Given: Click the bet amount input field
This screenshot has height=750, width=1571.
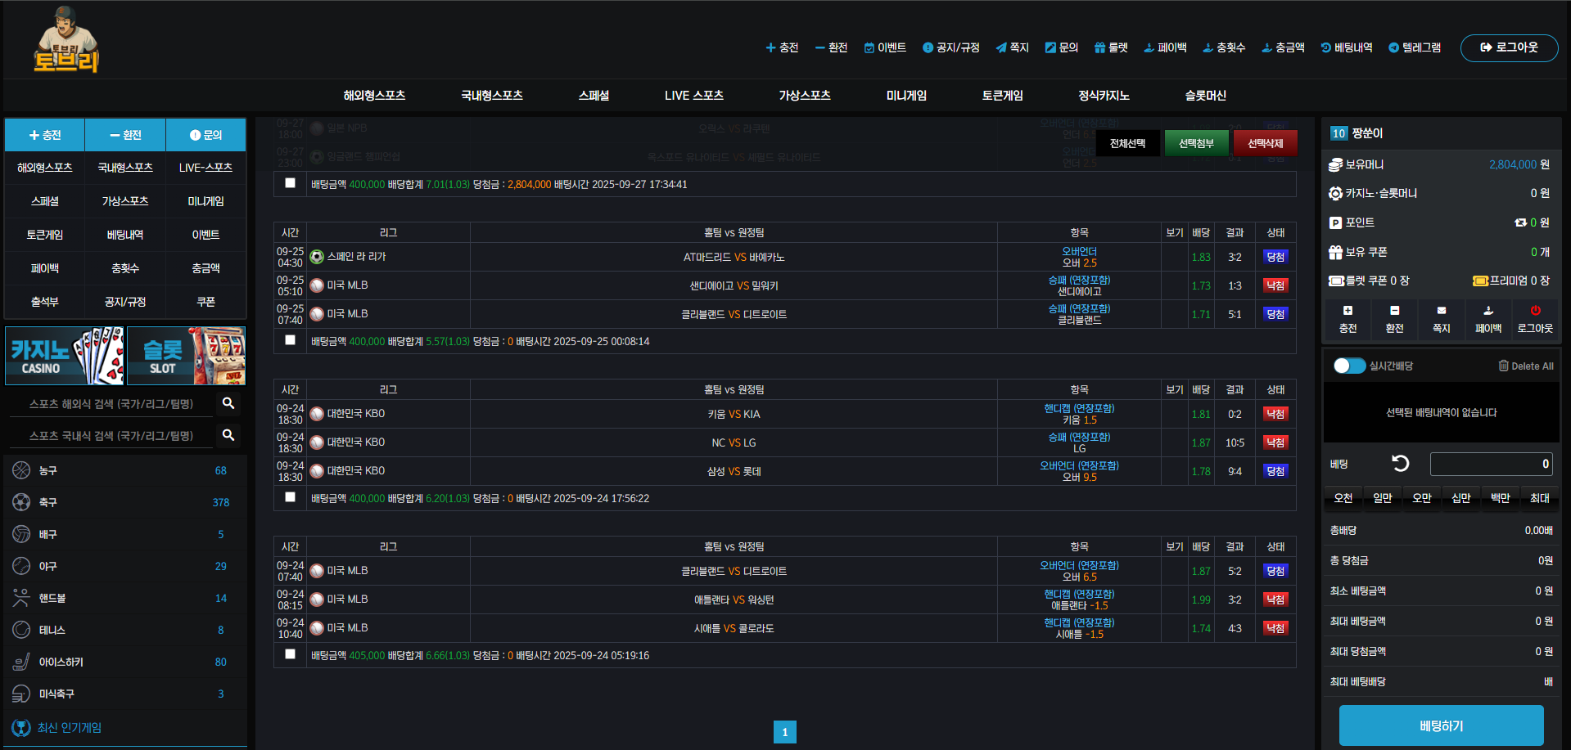Looking at the screenshot, I should 1490,464.
